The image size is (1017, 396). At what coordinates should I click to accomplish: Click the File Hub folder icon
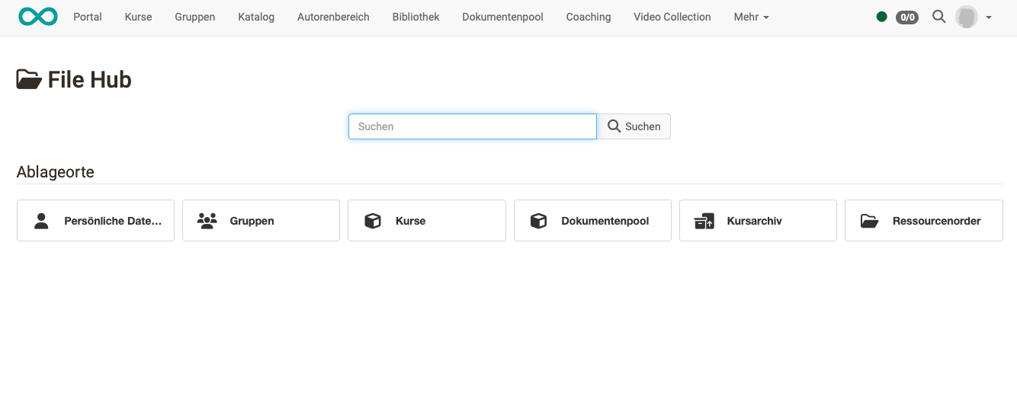(x=29, y=79)
